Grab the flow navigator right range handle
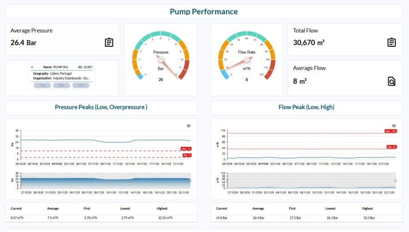This screenshot has height=232, width=409. pos(395,181)
